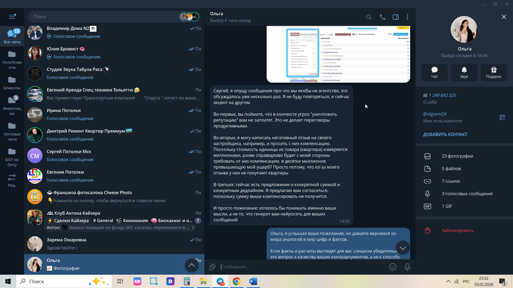Open Ольга's profile photo in info panel
This screenshot has width=513, height=288.
pyautogui.click(x=464, y=29)
